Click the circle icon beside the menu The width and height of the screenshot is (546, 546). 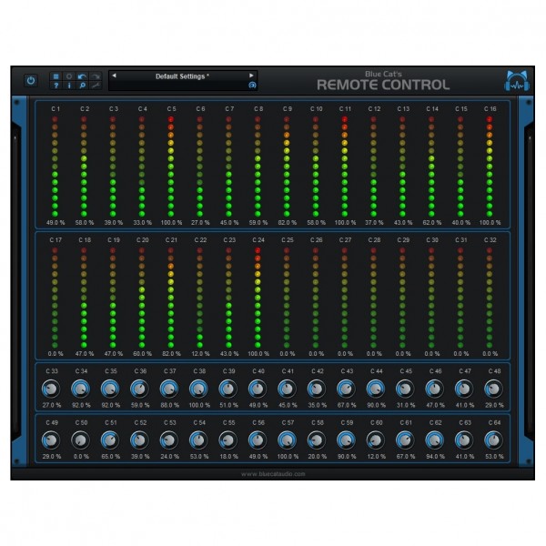(69, 76)
